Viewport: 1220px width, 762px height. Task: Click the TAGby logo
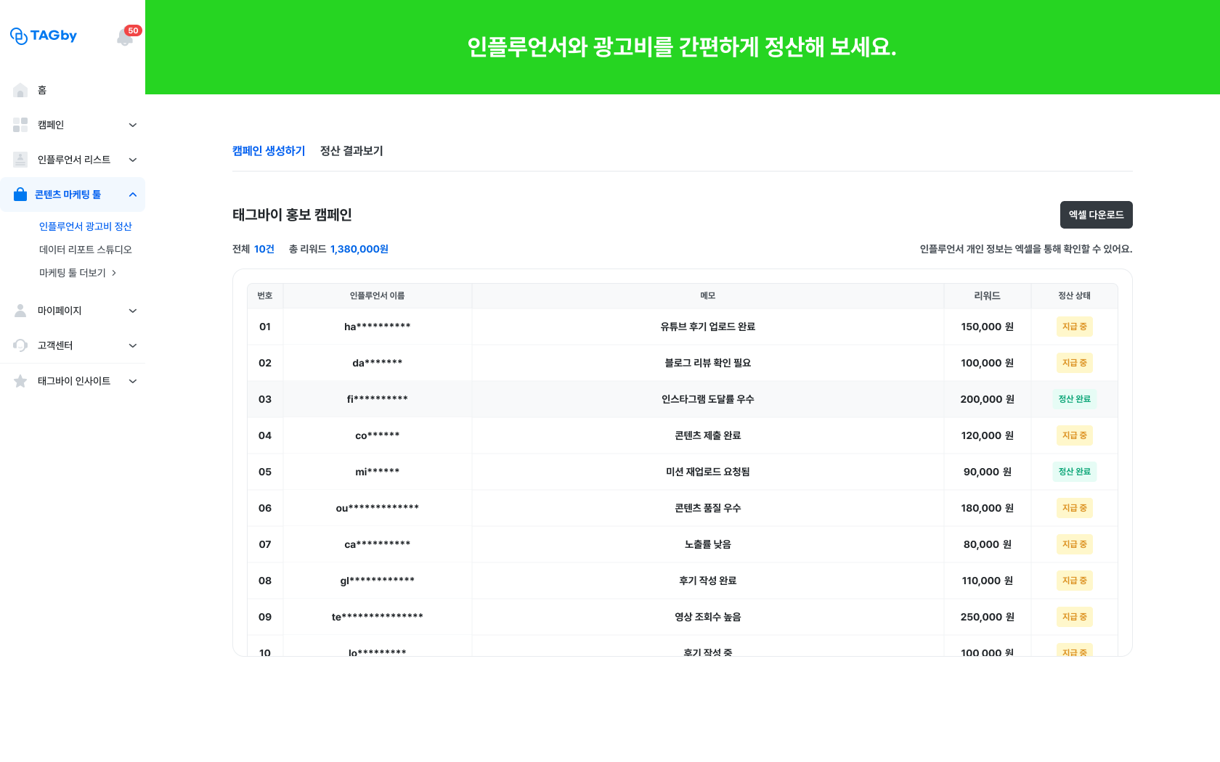point(44,36)
